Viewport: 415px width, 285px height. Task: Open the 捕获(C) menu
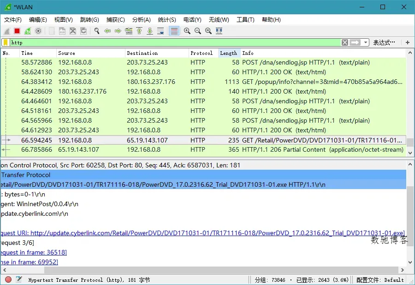[115, 20]
